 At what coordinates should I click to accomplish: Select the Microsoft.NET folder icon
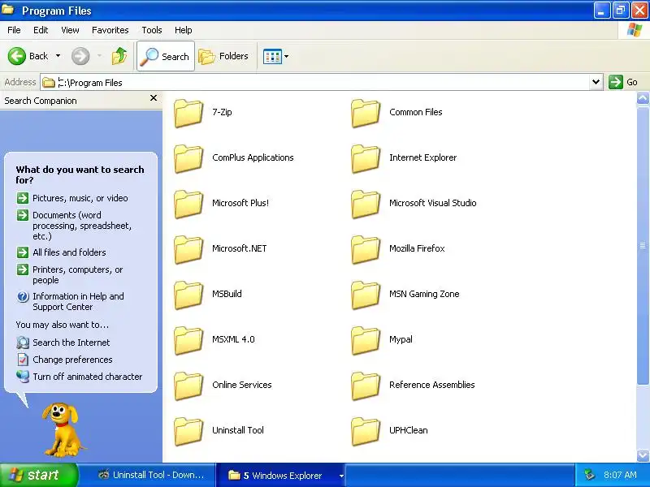pyautogui.click(x=188, y=250)
